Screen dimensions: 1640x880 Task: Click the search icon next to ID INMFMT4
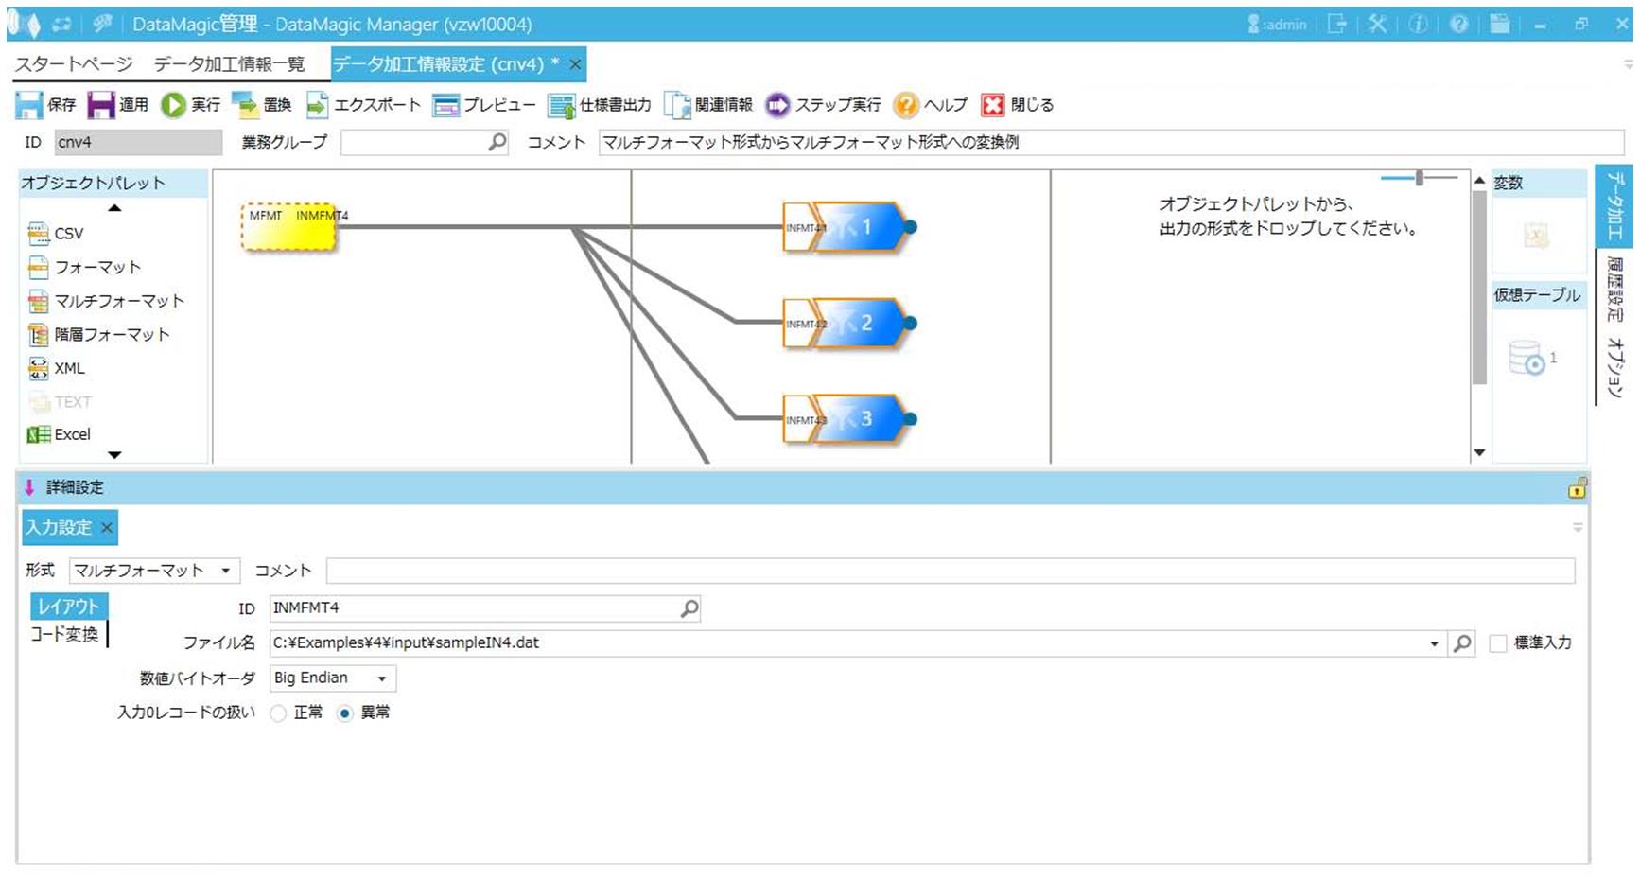pyautogui.click(x=689, y=608)
